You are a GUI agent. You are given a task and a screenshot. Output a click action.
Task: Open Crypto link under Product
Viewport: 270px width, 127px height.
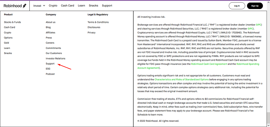pyautogui.click(x=8, y=32)
